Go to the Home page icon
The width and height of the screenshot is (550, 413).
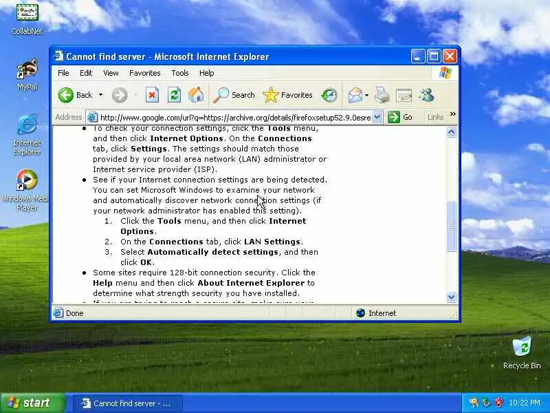pos(196,95)
